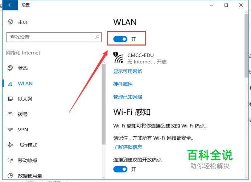Click the CMCC-EDU Wi-Fi signal icon
The image size is (251, 182).
(118, 58)
